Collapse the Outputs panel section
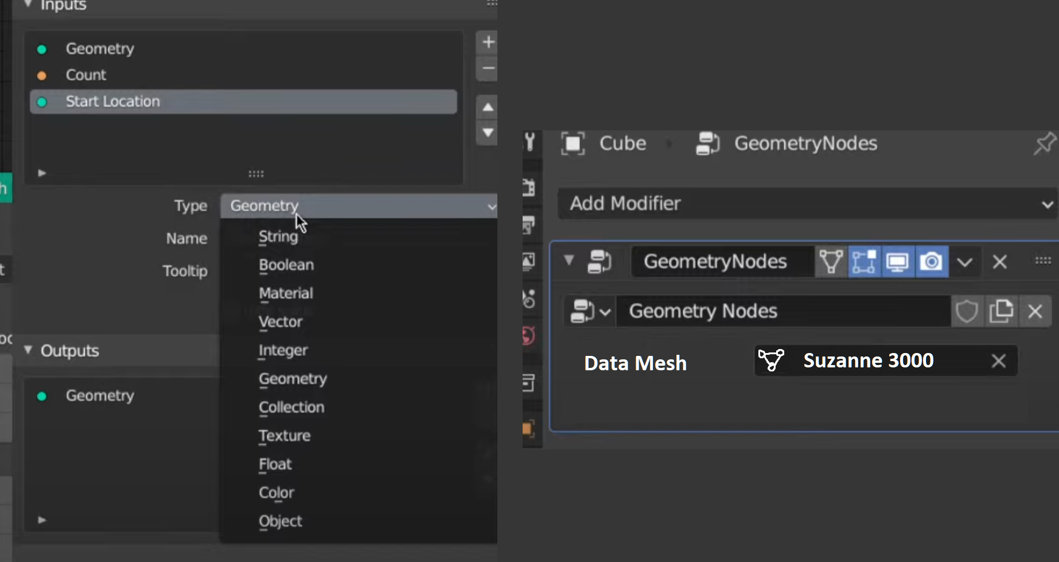The image size is (1059, 562). click(x=28, y=350)
